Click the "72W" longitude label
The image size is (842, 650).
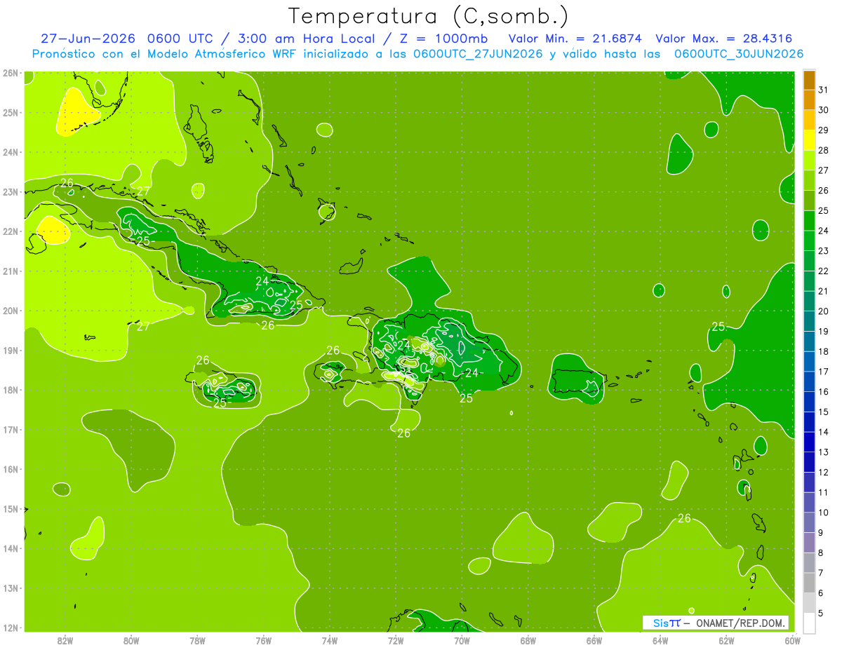click(x=396, y=640)
